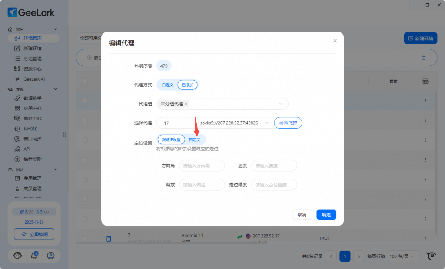Collapse the sidebar with the double chevron
Image resolution: width=445 pixels, height=269 pixels.
point(64,134)
